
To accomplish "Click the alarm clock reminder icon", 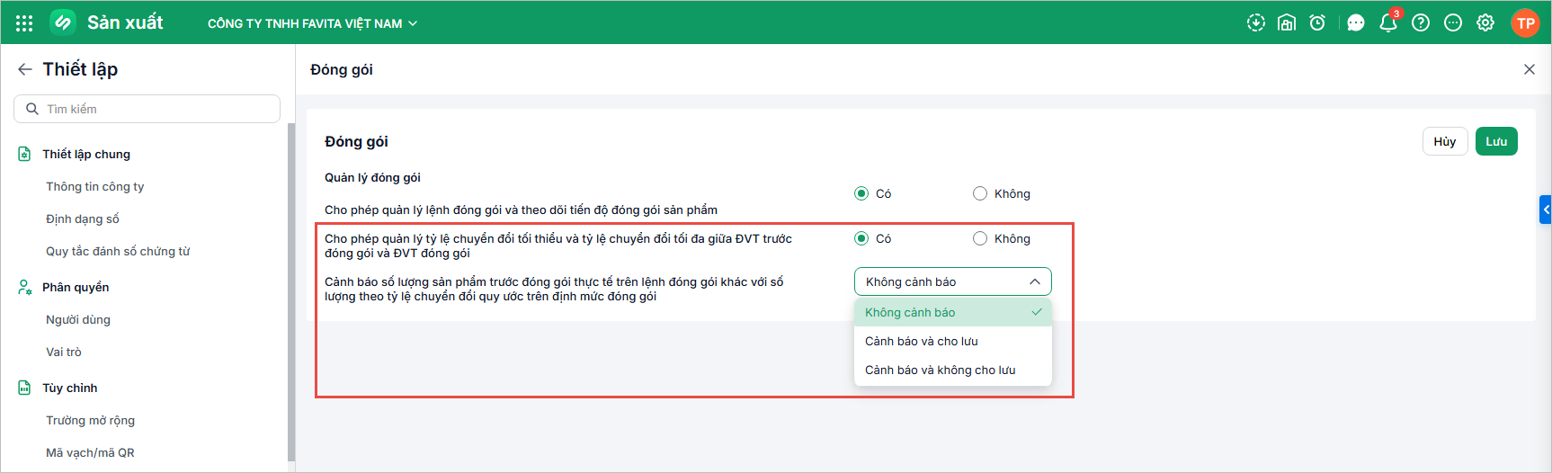I will pyautogui.click(x=1317, y=23).
